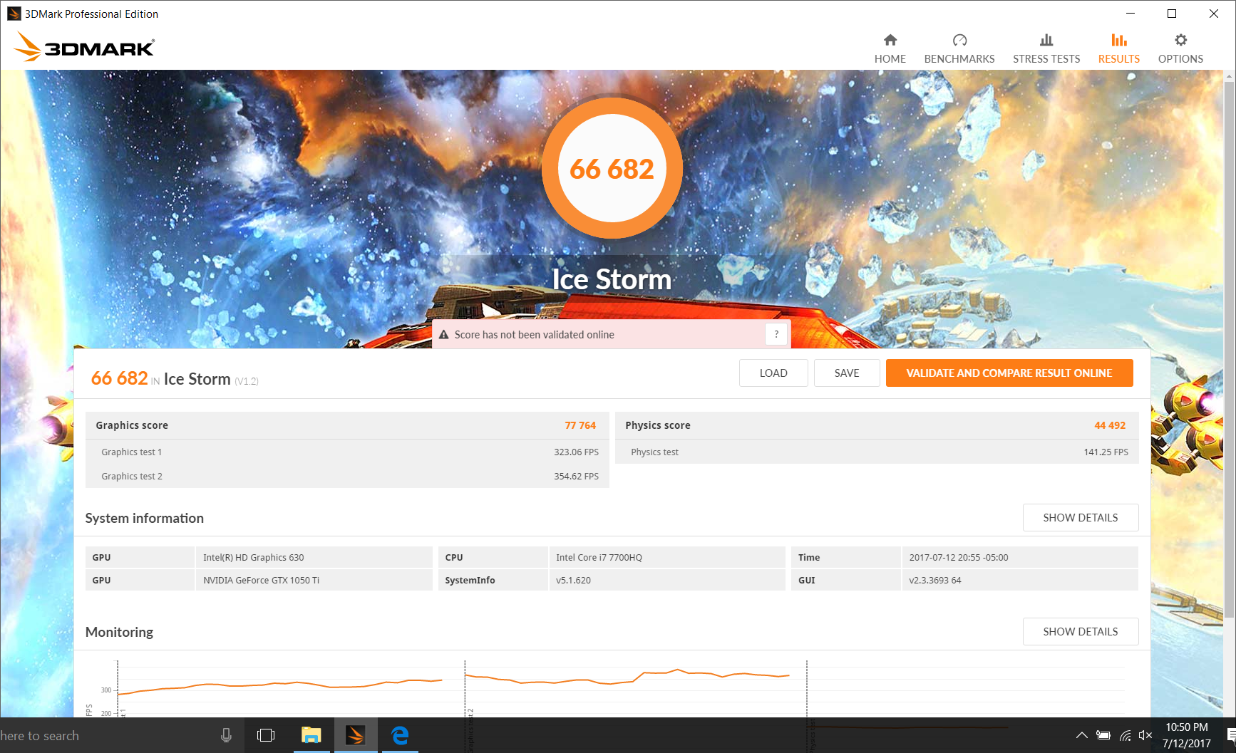Screen dimensions: 1236x753
Task: Click Score has not been validated message
Action: 535,335
